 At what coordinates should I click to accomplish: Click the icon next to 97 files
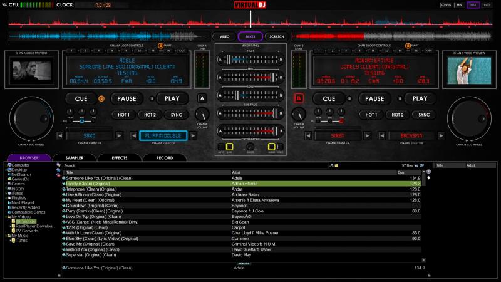416,165
